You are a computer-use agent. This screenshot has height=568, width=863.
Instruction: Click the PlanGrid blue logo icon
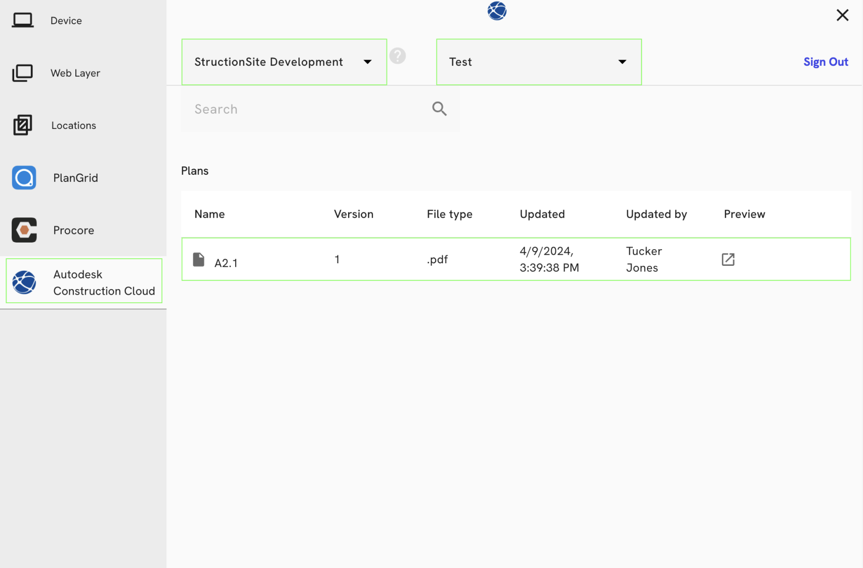click(24, 178)
